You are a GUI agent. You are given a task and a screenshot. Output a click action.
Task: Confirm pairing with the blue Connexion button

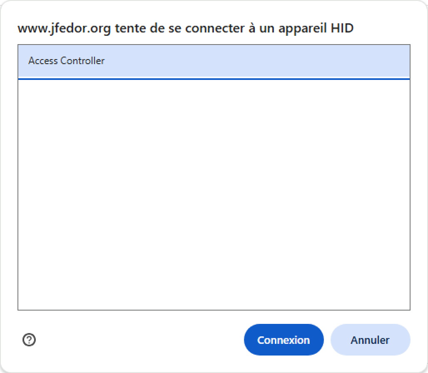[284, 340]
